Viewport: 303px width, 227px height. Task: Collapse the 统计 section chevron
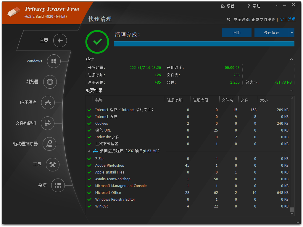pos(291,59)
